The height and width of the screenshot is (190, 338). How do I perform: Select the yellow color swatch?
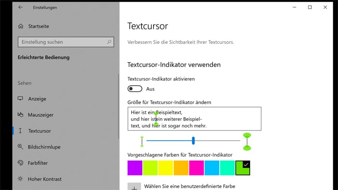click(x=166, y=168)
